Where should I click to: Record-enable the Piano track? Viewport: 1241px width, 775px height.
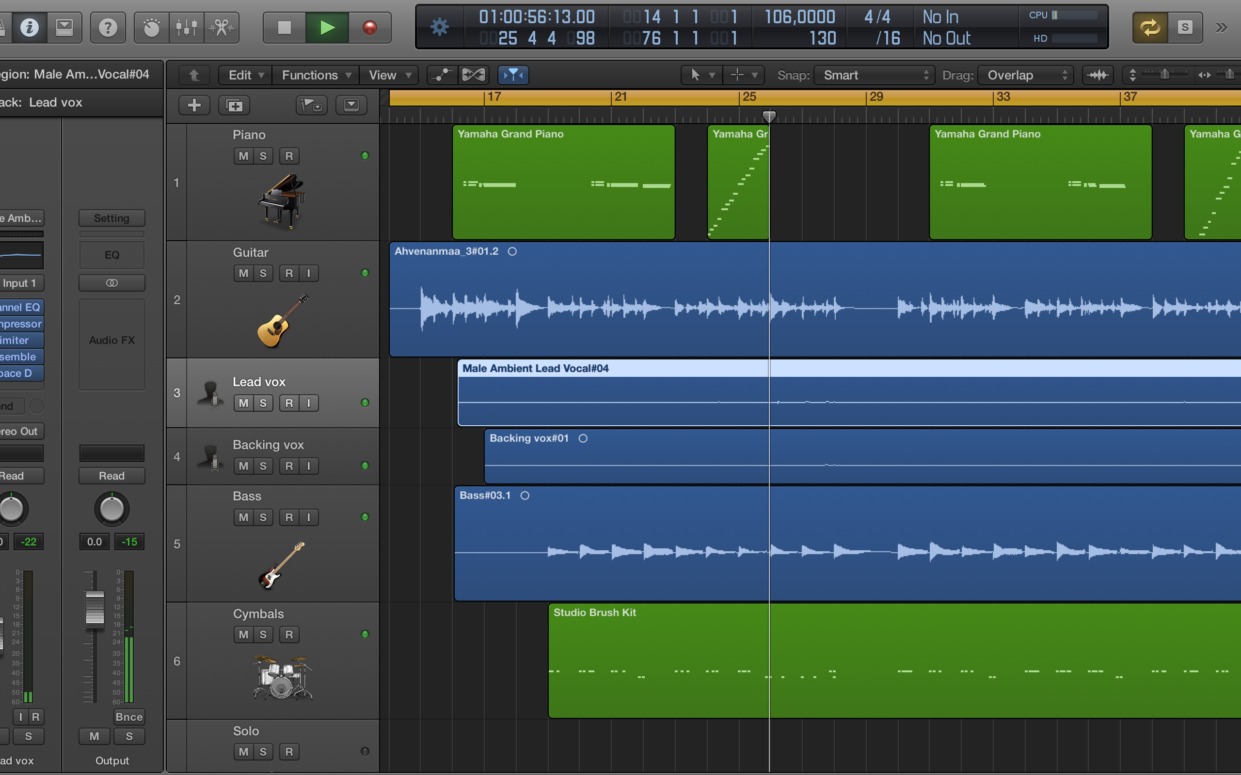point(289,156)
